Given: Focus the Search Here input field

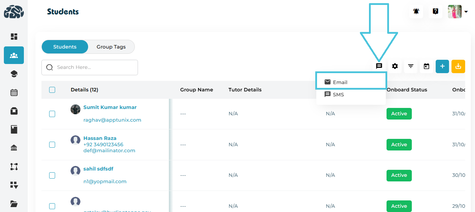Looking at the screenshot, I should (95, 67).
